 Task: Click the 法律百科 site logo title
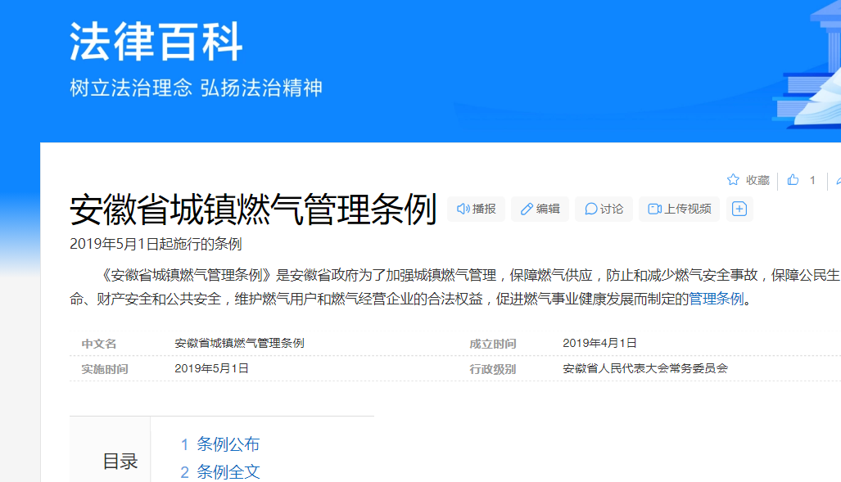point(156,42)
